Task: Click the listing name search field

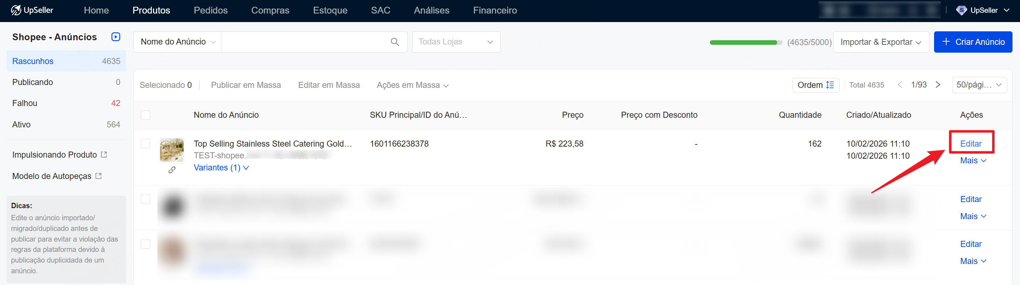Action: coord(305,42)
